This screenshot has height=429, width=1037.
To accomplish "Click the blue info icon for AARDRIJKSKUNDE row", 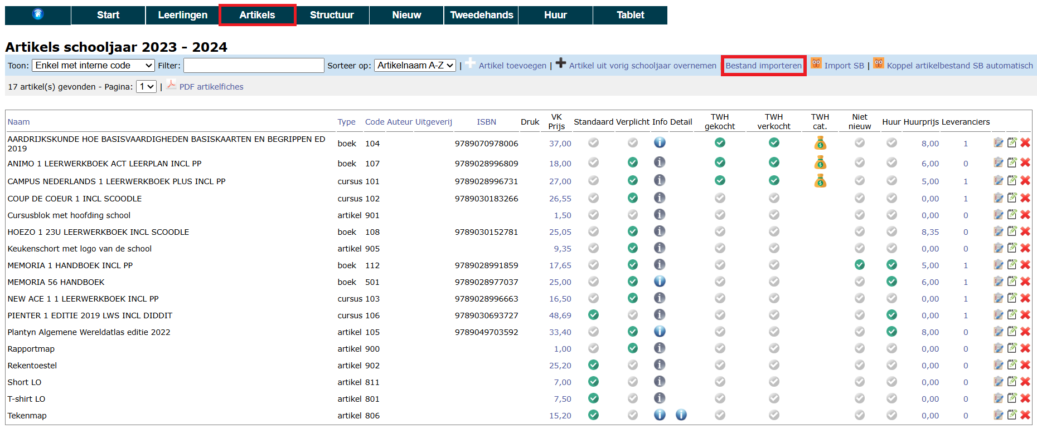I will click(660, 142).
